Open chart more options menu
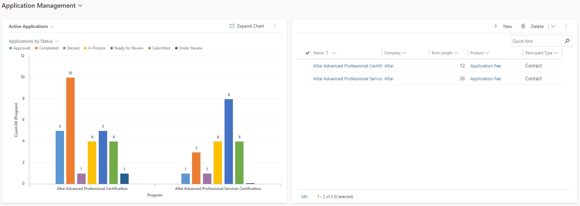Viewport: 580px width, 206px height. pos(275,26)
